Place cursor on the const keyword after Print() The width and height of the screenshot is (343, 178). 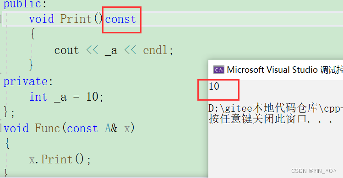pos(120,19)
